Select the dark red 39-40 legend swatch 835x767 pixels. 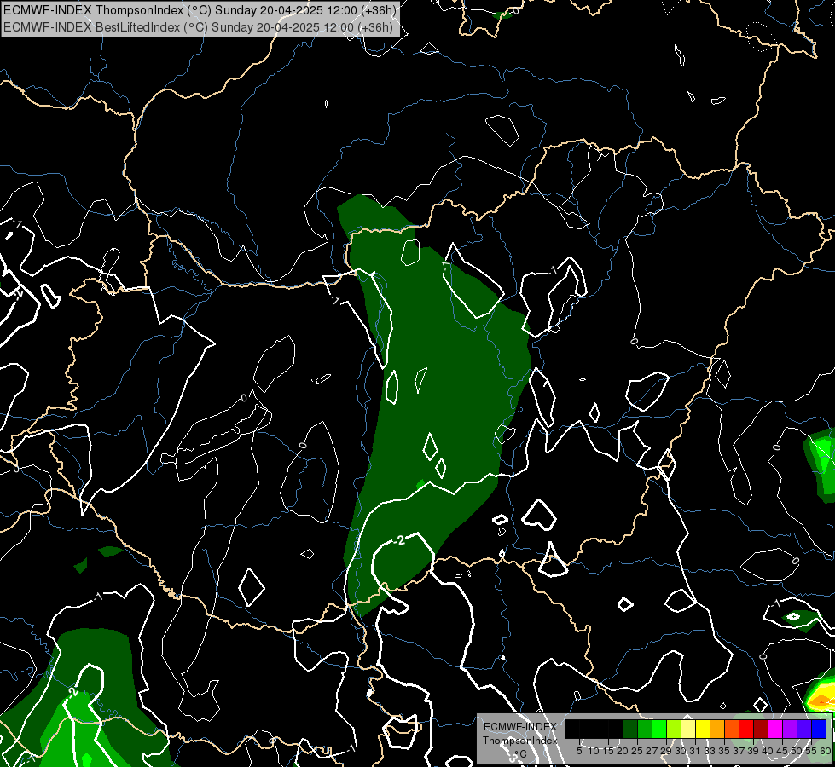(x=761, y=729)
